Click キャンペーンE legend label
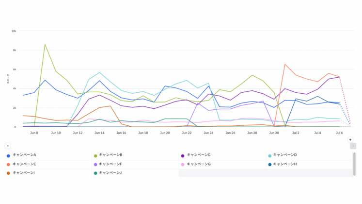The width and height of the screenshot is (362, 204). (x=24, y=164)
